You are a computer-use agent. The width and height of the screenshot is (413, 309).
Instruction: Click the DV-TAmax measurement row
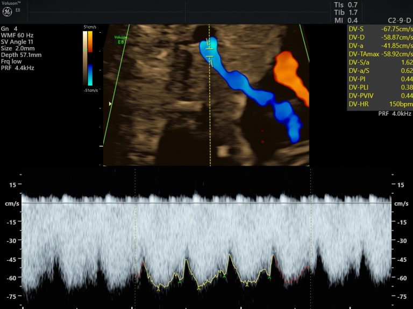379,54
